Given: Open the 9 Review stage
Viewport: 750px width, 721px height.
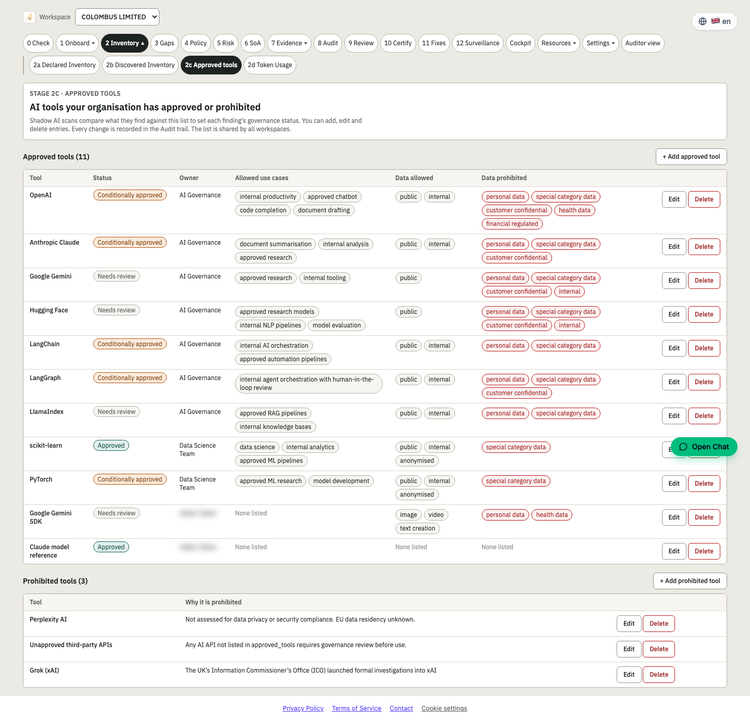Looking at the screenshot, I should pyautogui.click(x=361, y=43).
